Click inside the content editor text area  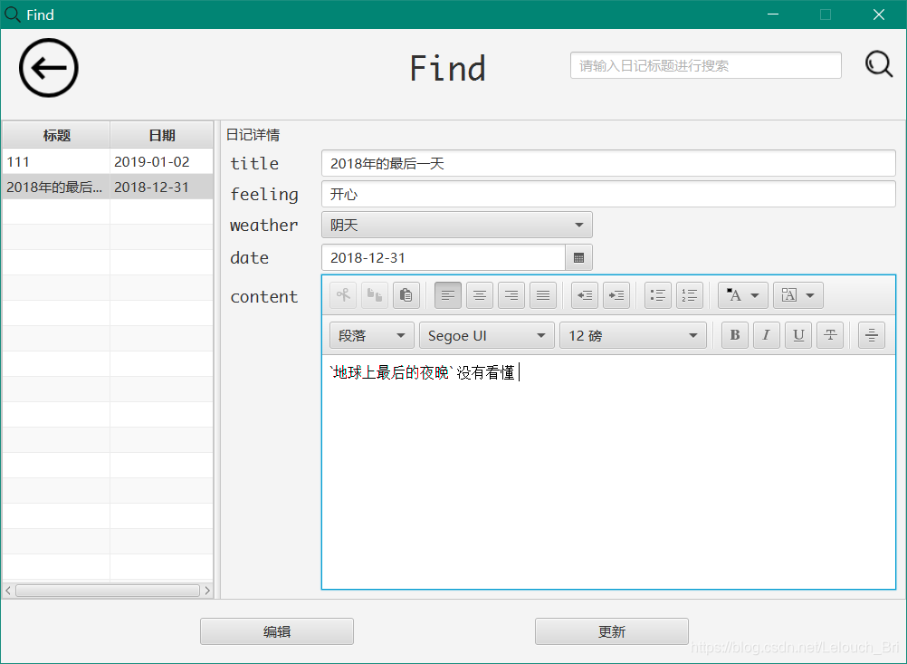608,472
